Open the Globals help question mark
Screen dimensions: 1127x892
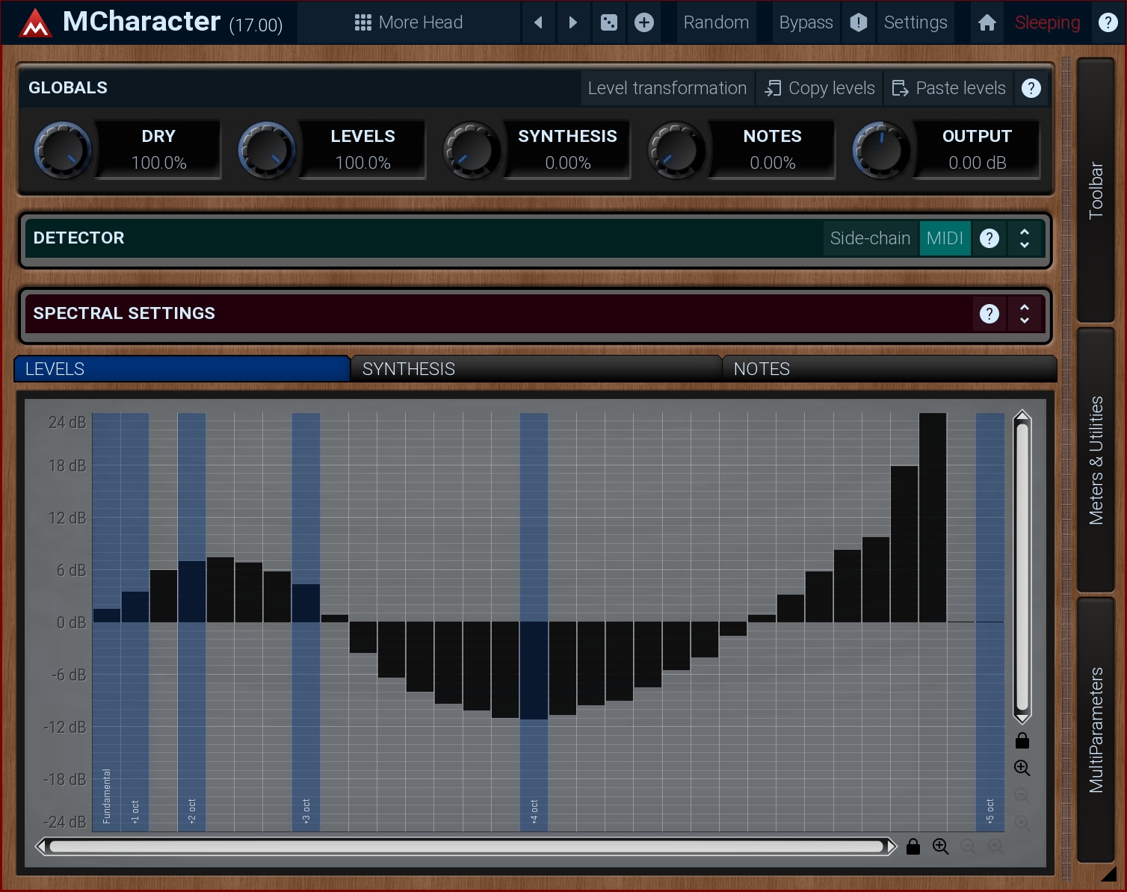[1031, 88]
